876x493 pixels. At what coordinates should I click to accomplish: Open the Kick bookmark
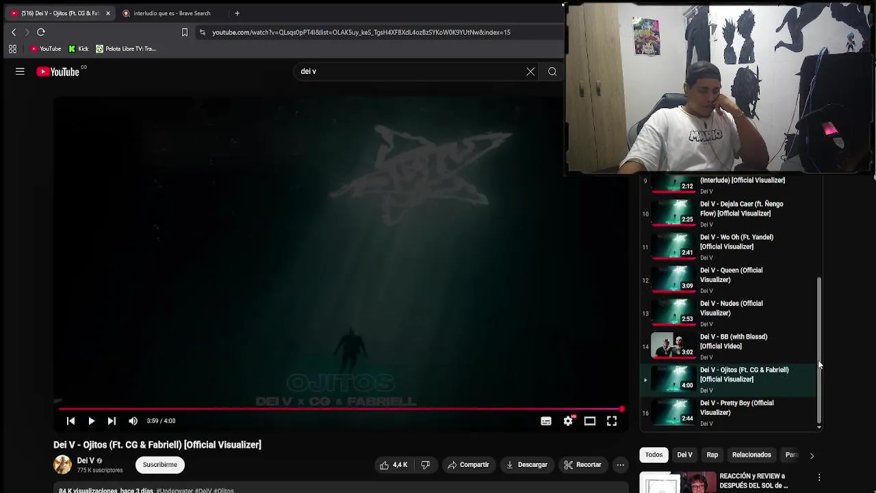[x=79, y=49]
